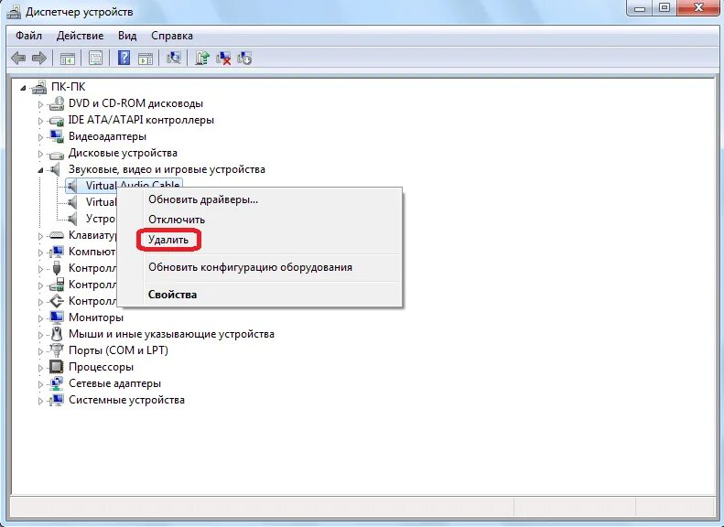Screen dimensions: 724x527
Task: Uninstall device toolbar icon with red X
Action: click(223, 59)
